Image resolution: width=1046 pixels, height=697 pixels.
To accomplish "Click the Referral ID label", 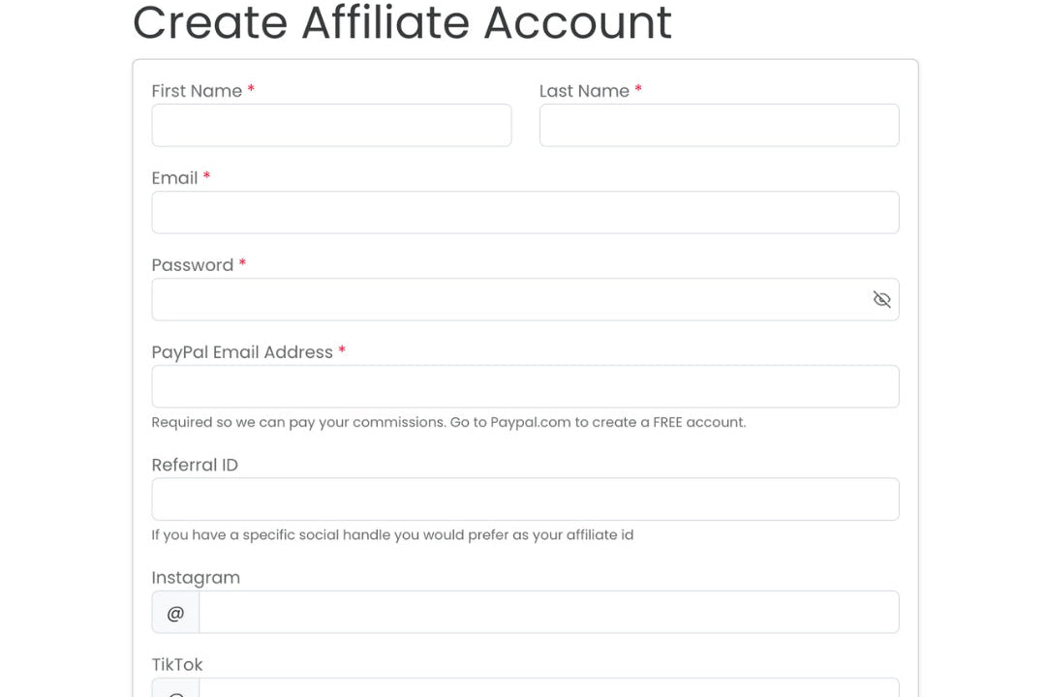I will pos(195,465).
